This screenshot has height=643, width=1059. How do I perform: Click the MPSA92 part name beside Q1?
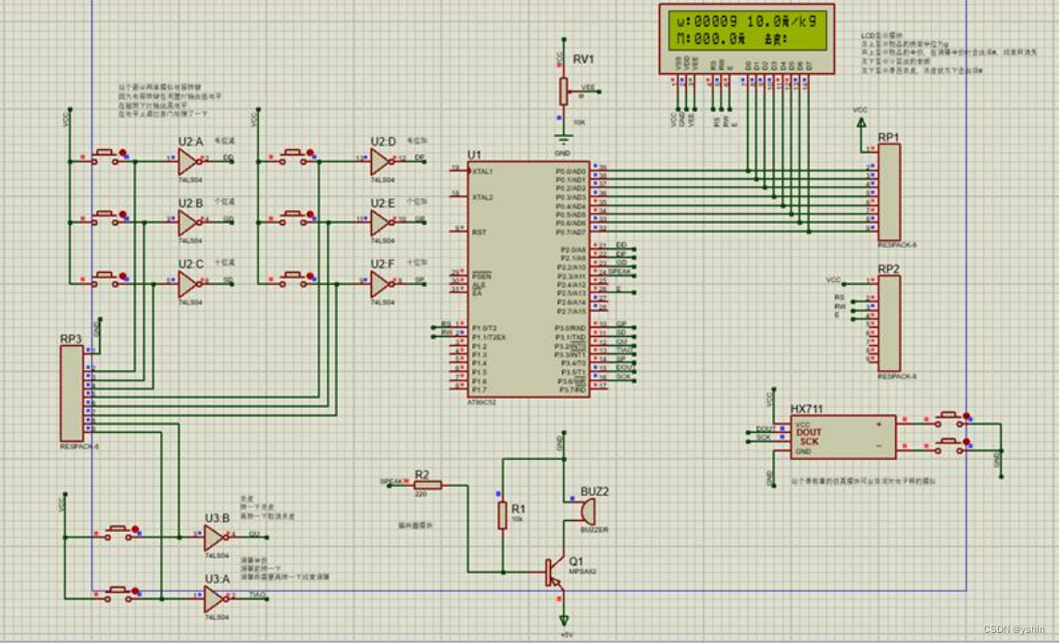pyautogui.click(x=582, y=572)
